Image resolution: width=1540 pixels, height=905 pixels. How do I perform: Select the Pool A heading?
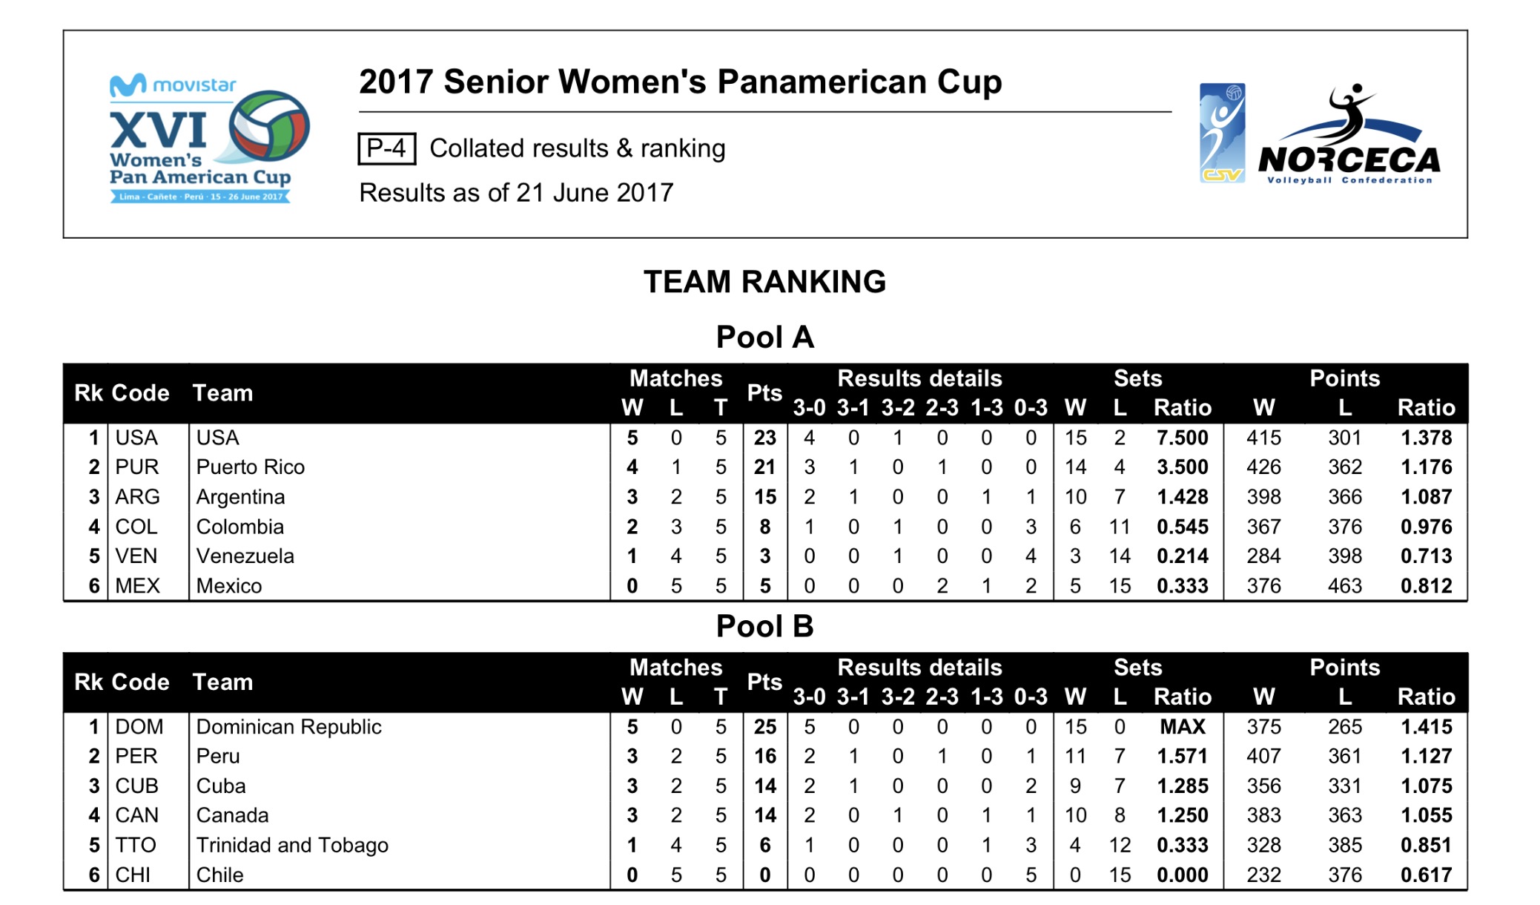pyautogui.click(x=764, y=338)
